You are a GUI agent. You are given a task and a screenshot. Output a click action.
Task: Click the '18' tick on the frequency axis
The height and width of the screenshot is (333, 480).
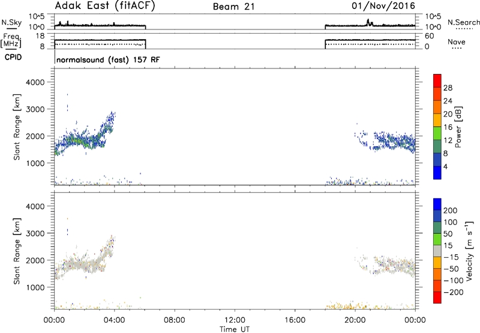(x=40, y=36)
